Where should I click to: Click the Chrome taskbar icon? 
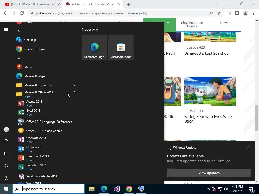coord(129,189)
